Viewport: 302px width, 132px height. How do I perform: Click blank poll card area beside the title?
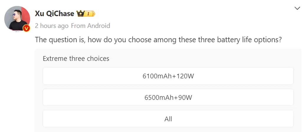click(201, 59)
